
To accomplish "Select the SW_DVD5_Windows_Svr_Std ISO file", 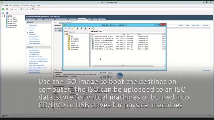I will tap(104, 49).
